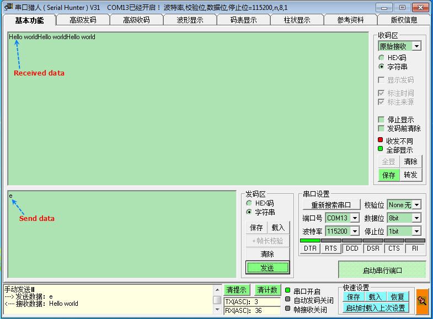This screenshot has height=319, width=433.
Task: Click the log scrollbar down arrow
Action: [x=217, y=310]
